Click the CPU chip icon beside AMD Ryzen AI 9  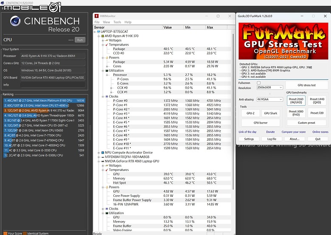103,36
